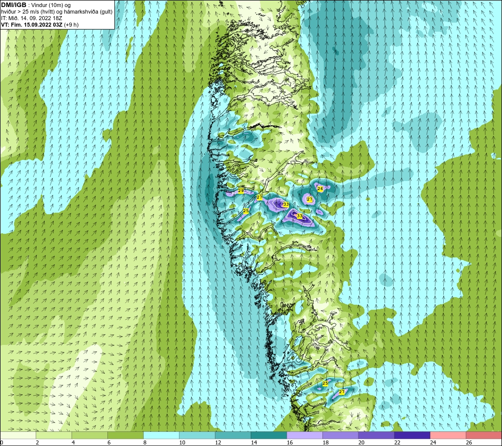Click the 'DMI/IGB : Vindur (10m) og' title line
Viewport: 502px width, 446px height.
[x=36, y=5]
